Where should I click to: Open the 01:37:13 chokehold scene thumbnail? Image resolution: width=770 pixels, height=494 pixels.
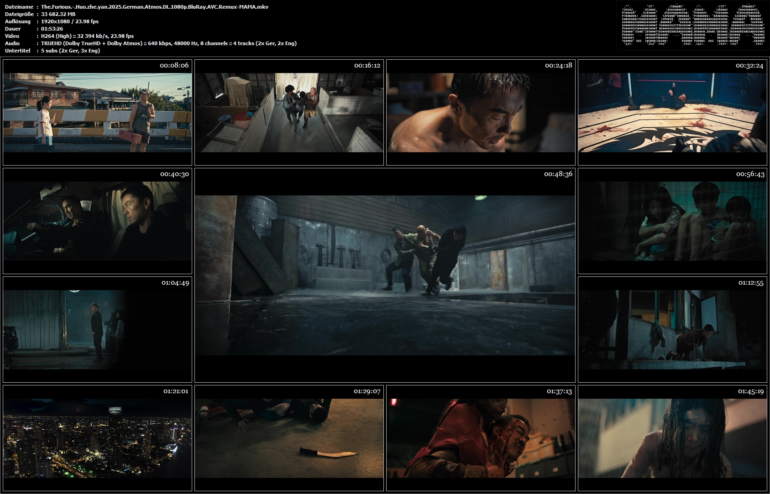tap(481, 438)
